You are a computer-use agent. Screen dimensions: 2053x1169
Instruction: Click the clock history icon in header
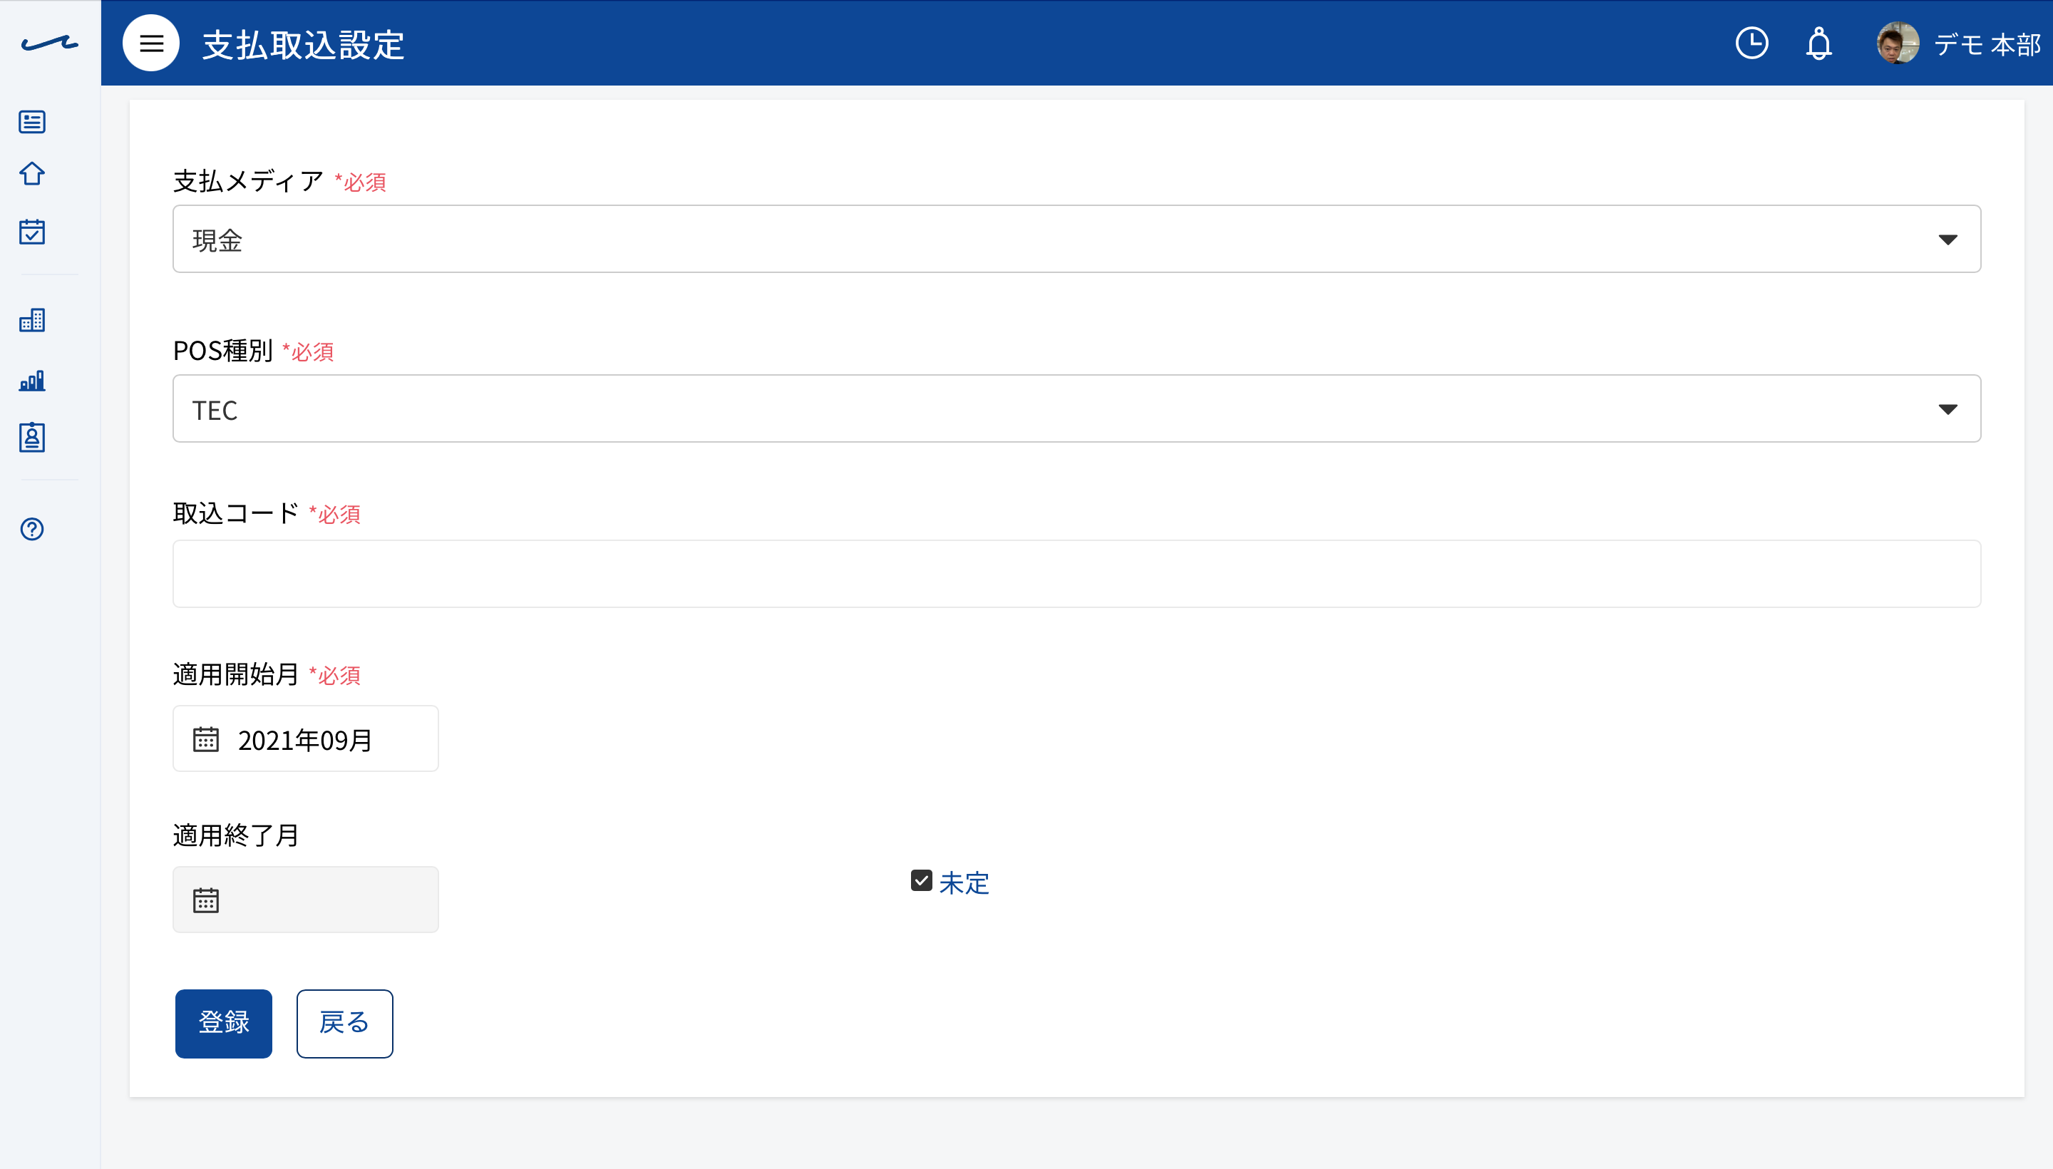tap(1751, 43)
